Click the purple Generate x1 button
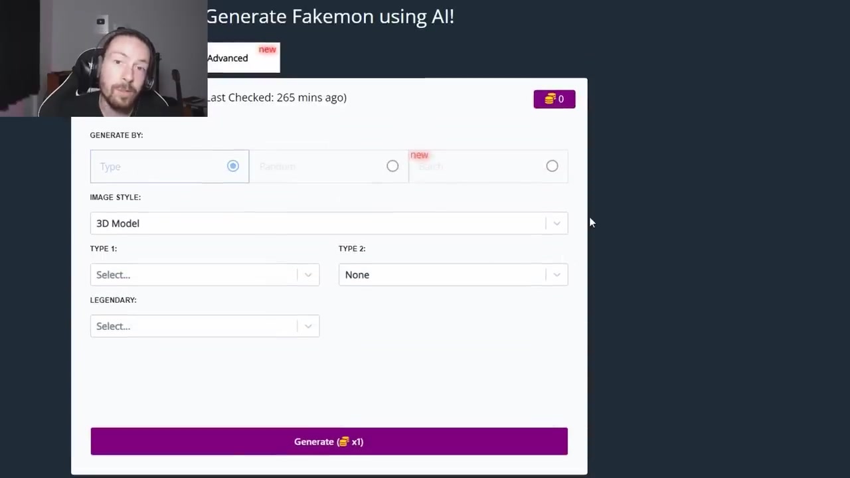Viewport: 850px width, 478px height. pos(329,441)
